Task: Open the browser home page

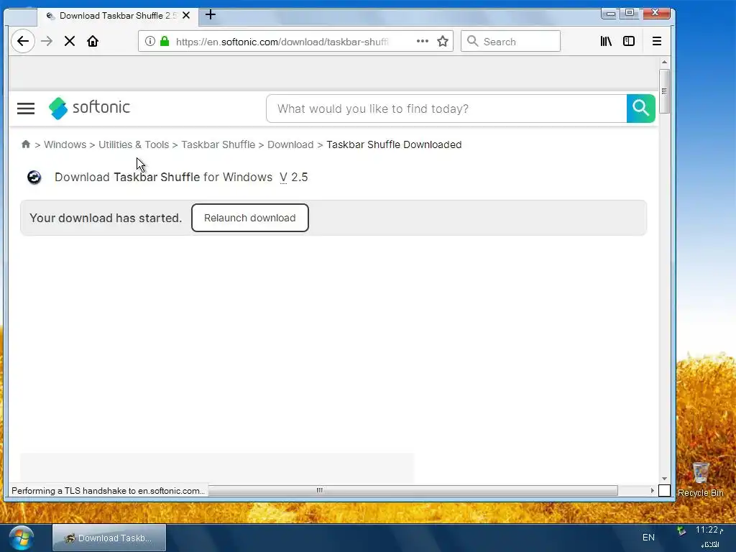Action: pyautogui.click(x=93, y=41)
